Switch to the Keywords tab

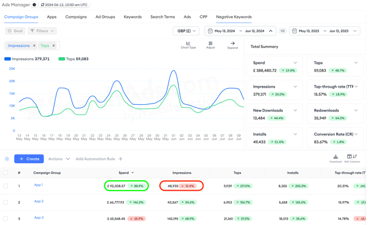[x=132, y=17]
